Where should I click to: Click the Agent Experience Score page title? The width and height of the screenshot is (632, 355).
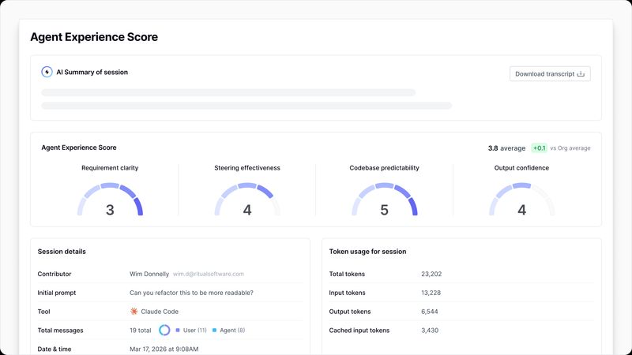(x=94, y=37)
